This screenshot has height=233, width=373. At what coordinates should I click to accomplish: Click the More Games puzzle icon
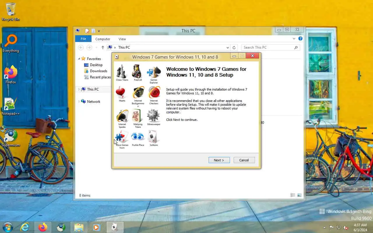click(x=122, y=137)
